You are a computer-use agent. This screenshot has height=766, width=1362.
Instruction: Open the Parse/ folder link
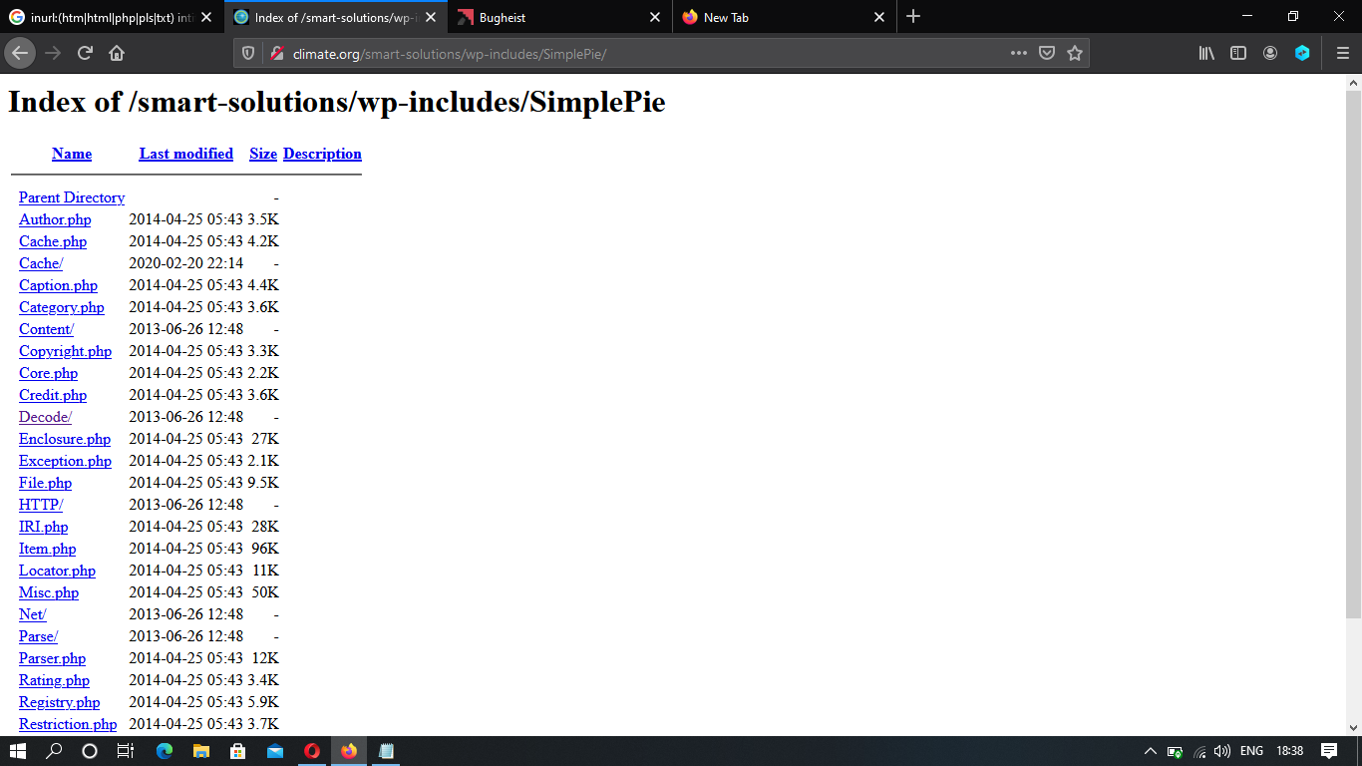pyautogui.click(x=38, y=636)
